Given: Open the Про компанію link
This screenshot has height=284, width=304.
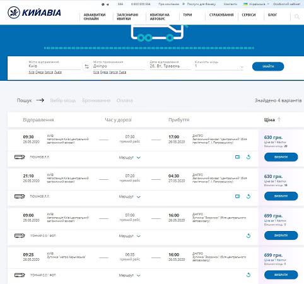Looking at the screenshot, I should [169, 4].
